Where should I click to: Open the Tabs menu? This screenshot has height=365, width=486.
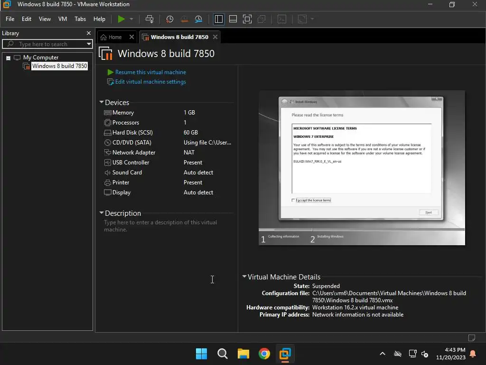point(80,19)
